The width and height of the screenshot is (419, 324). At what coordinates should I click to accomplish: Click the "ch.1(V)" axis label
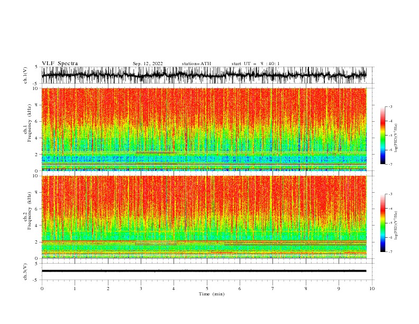tap(25, 75)
